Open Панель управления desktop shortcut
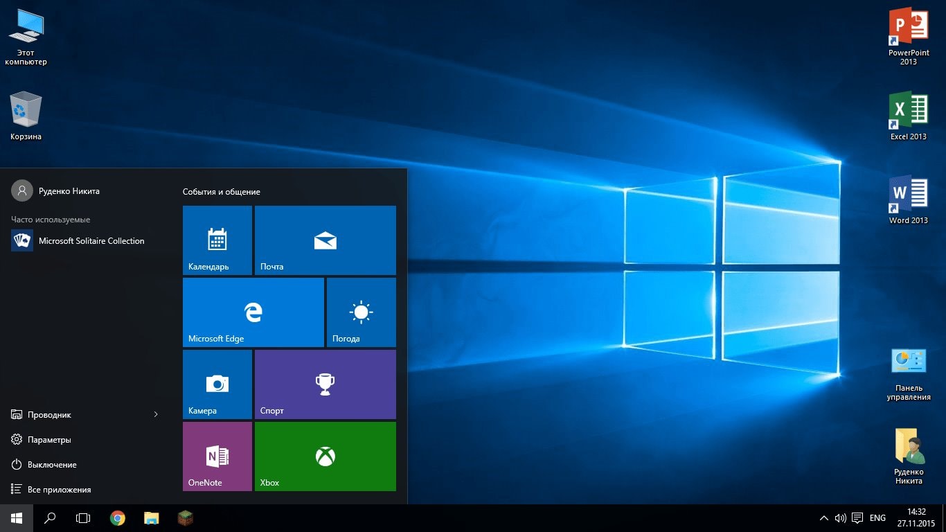946x532 pixels. pos(908,360)
